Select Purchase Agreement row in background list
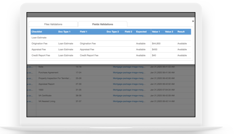Viewport: 234px width, 134px height. [x=111, y=72]
